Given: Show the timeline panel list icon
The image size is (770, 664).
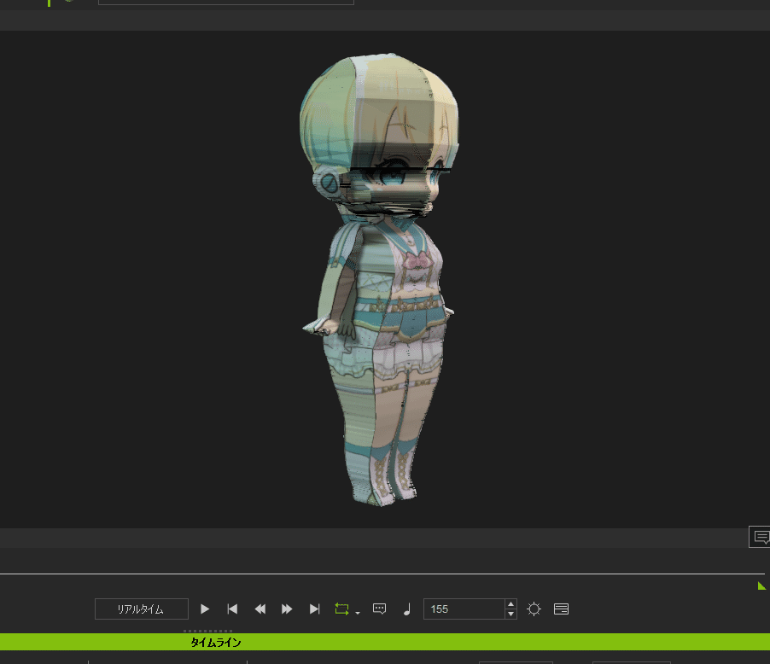Looking at the screenshot, I should tap(562, 609).
